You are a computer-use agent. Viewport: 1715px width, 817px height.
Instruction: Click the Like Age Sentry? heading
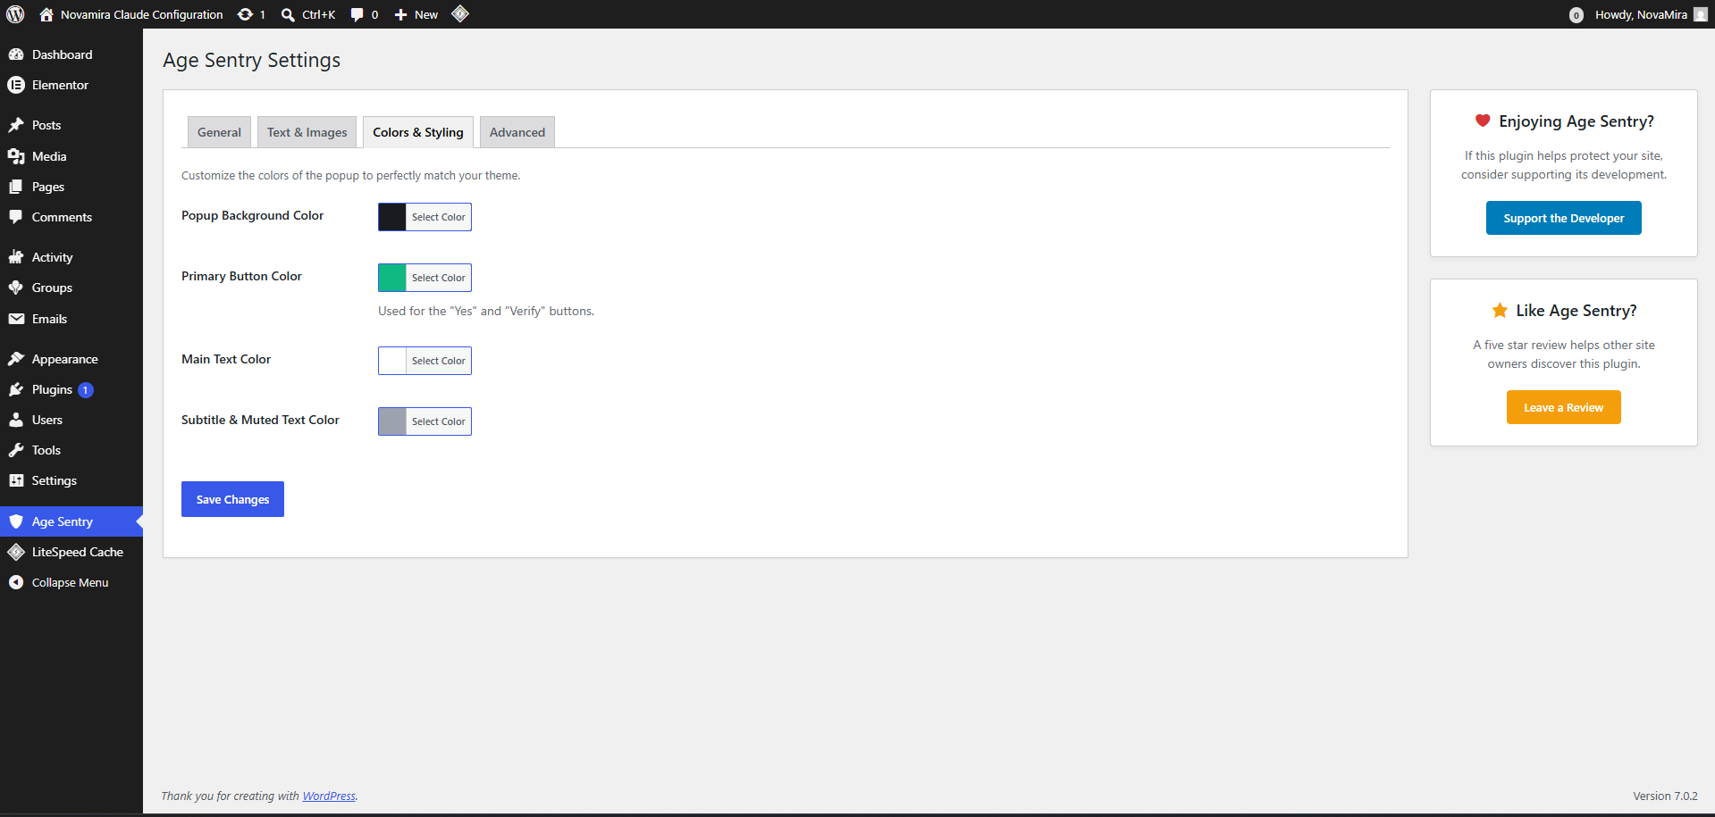click(x=1576, y=311)
